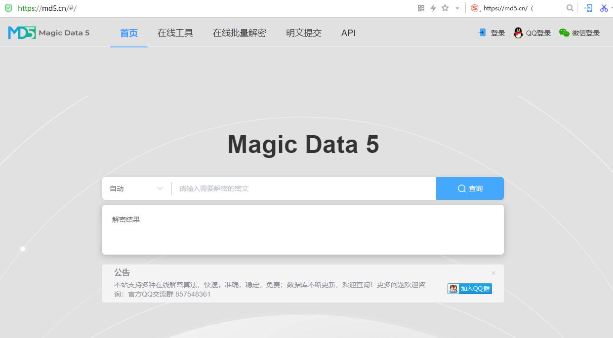Click the search magnifier in address bar

tap(570, 8)
